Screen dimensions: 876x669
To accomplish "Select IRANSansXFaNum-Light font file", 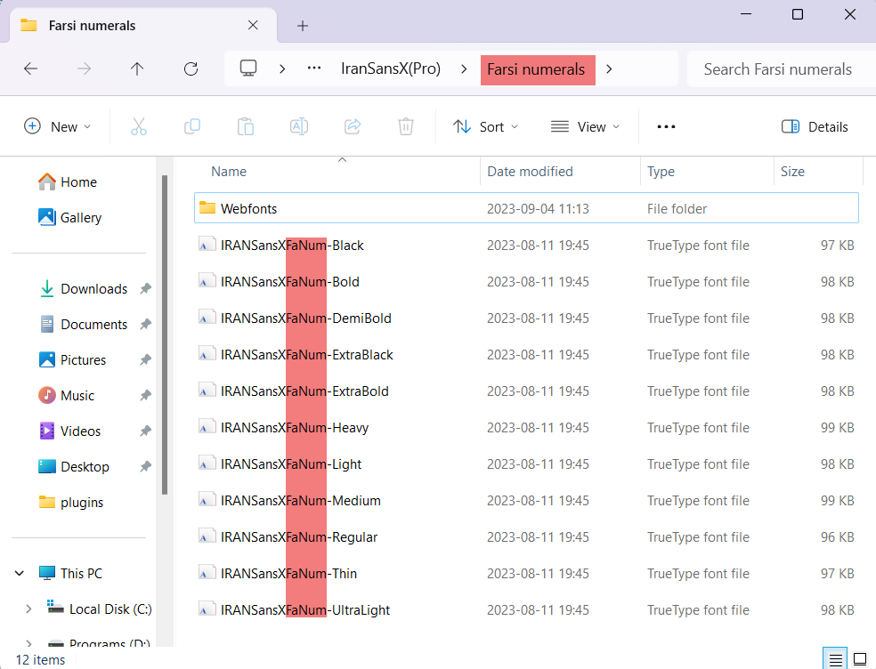I will pos(526,464).
